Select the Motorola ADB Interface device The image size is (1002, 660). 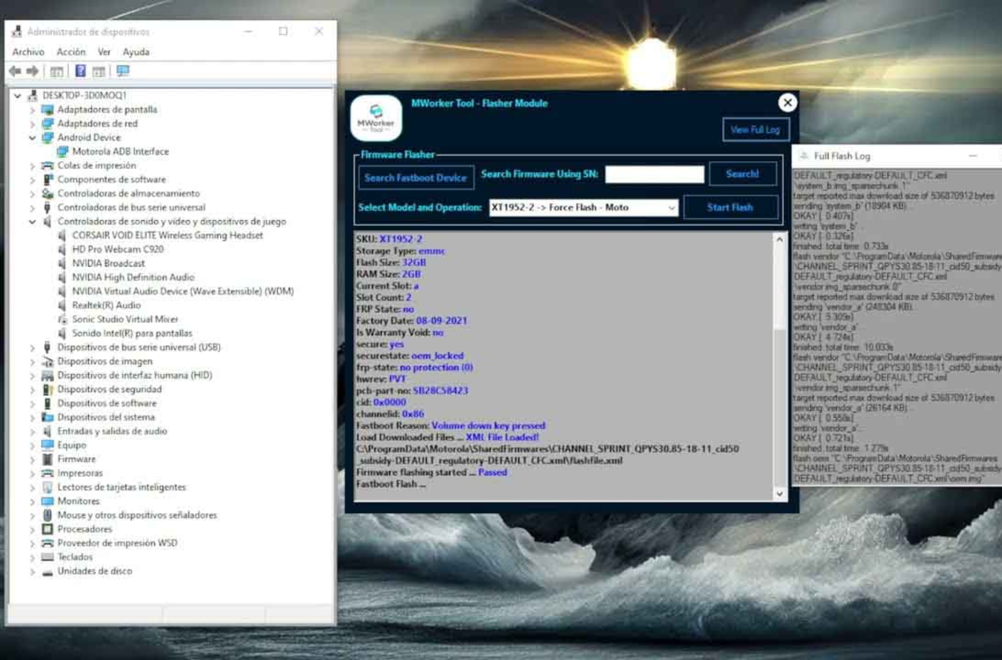click(x=120, y=152)
